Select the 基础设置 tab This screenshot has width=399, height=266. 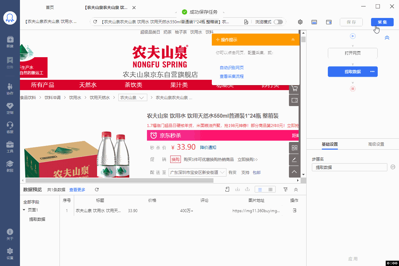(x=330, y=144)
